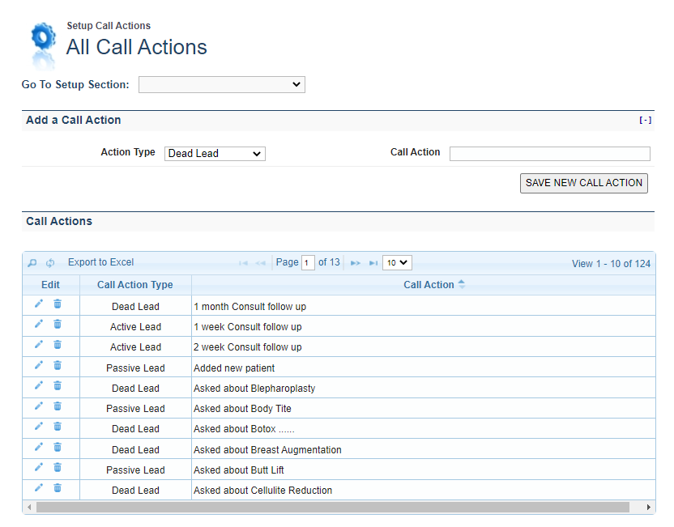Edit the 'Asked about Cellulite Reduction' row
Screen dimensions: 674x527
[x=38, y=487]
